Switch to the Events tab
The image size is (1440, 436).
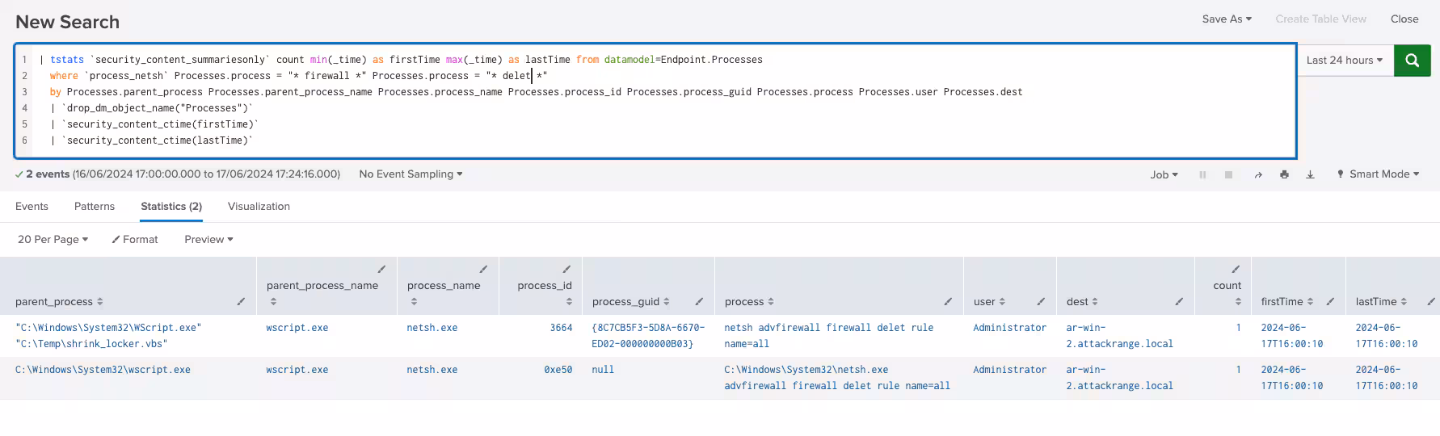coord(32,207)
